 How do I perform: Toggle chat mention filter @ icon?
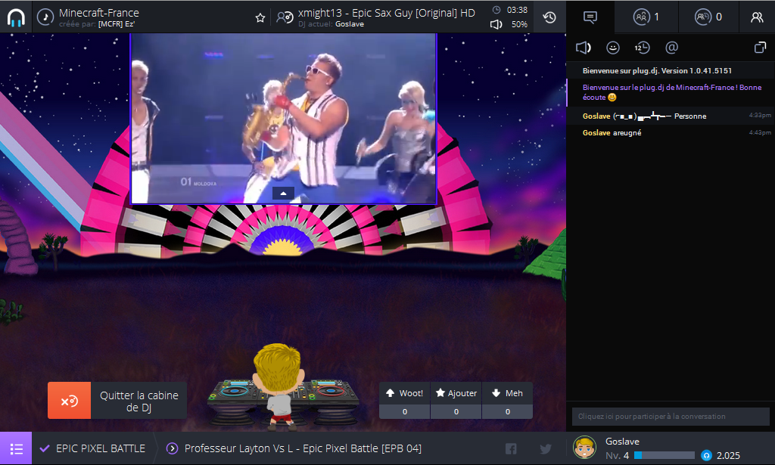coord(671,48)
